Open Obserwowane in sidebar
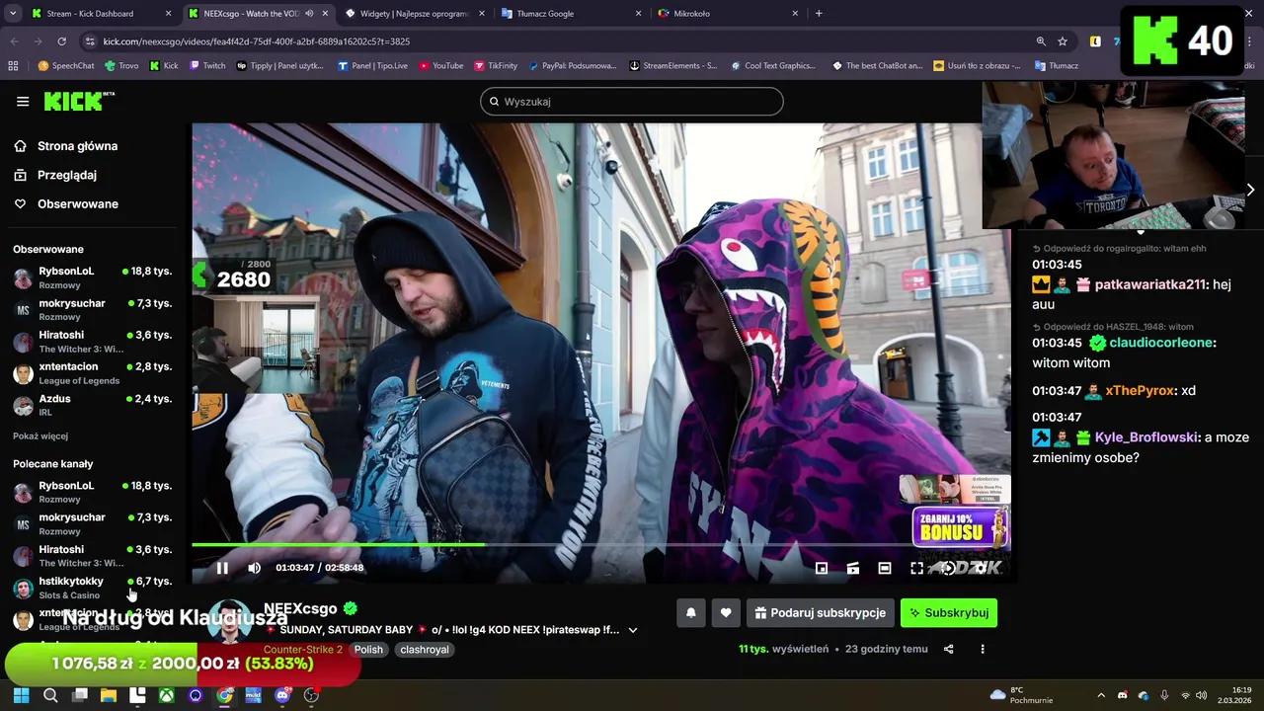This screenshot has width=1264, height=711. click(x=66, y=203)
